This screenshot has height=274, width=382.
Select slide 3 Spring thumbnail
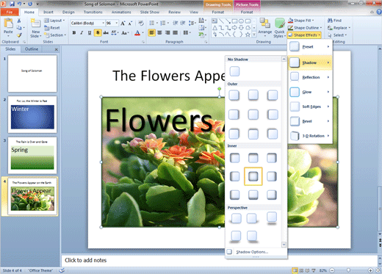[32, 155]
